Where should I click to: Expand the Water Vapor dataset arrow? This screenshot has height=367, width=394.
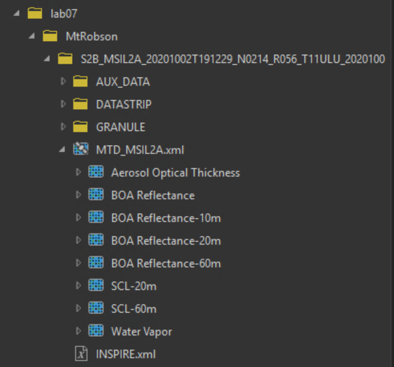[x=78, y=331]
